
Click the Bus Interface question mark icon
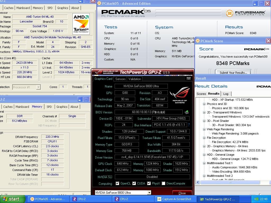point(189,125)
